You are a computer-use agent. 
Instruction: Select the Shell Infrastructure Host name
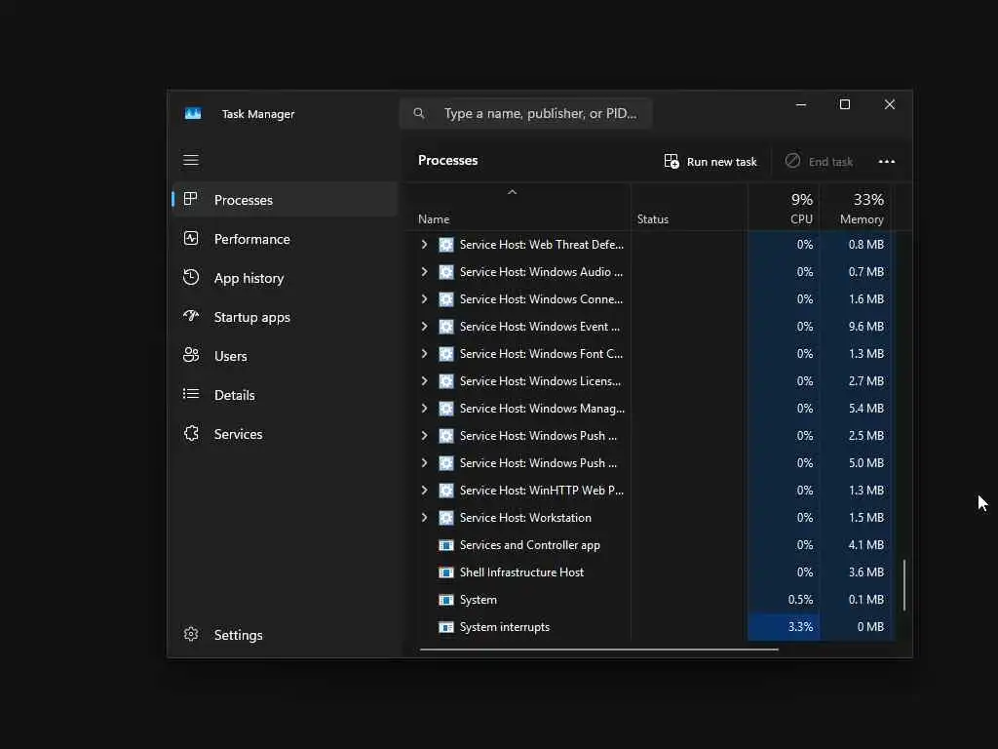tap(521, 572)
